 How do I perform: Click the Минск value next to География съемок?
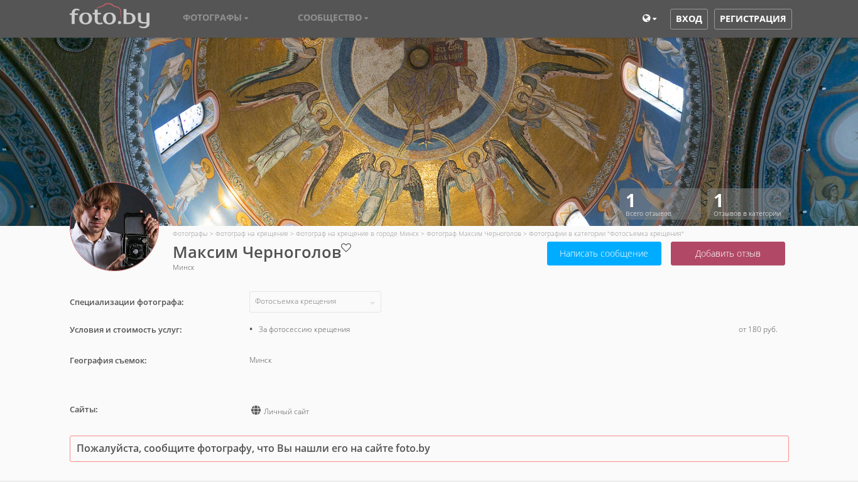click(x=261, y=360)
